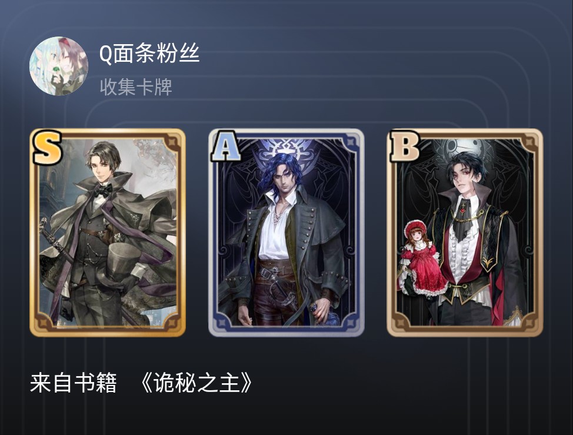This screenshot has height=435, width=573.
Task: Tap the A rank badge
Action: (225, 147)
